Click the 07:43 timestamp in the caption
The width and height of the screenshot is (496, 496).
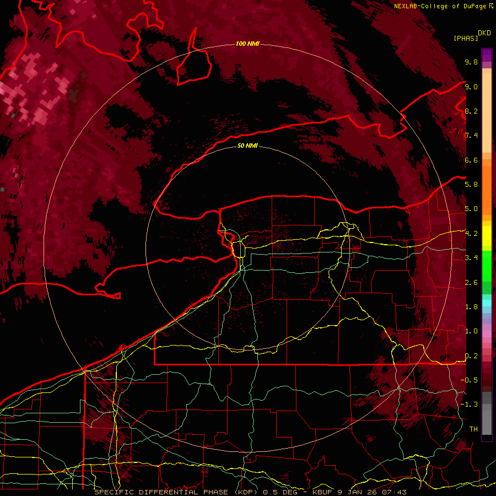(x=395, y=492)
